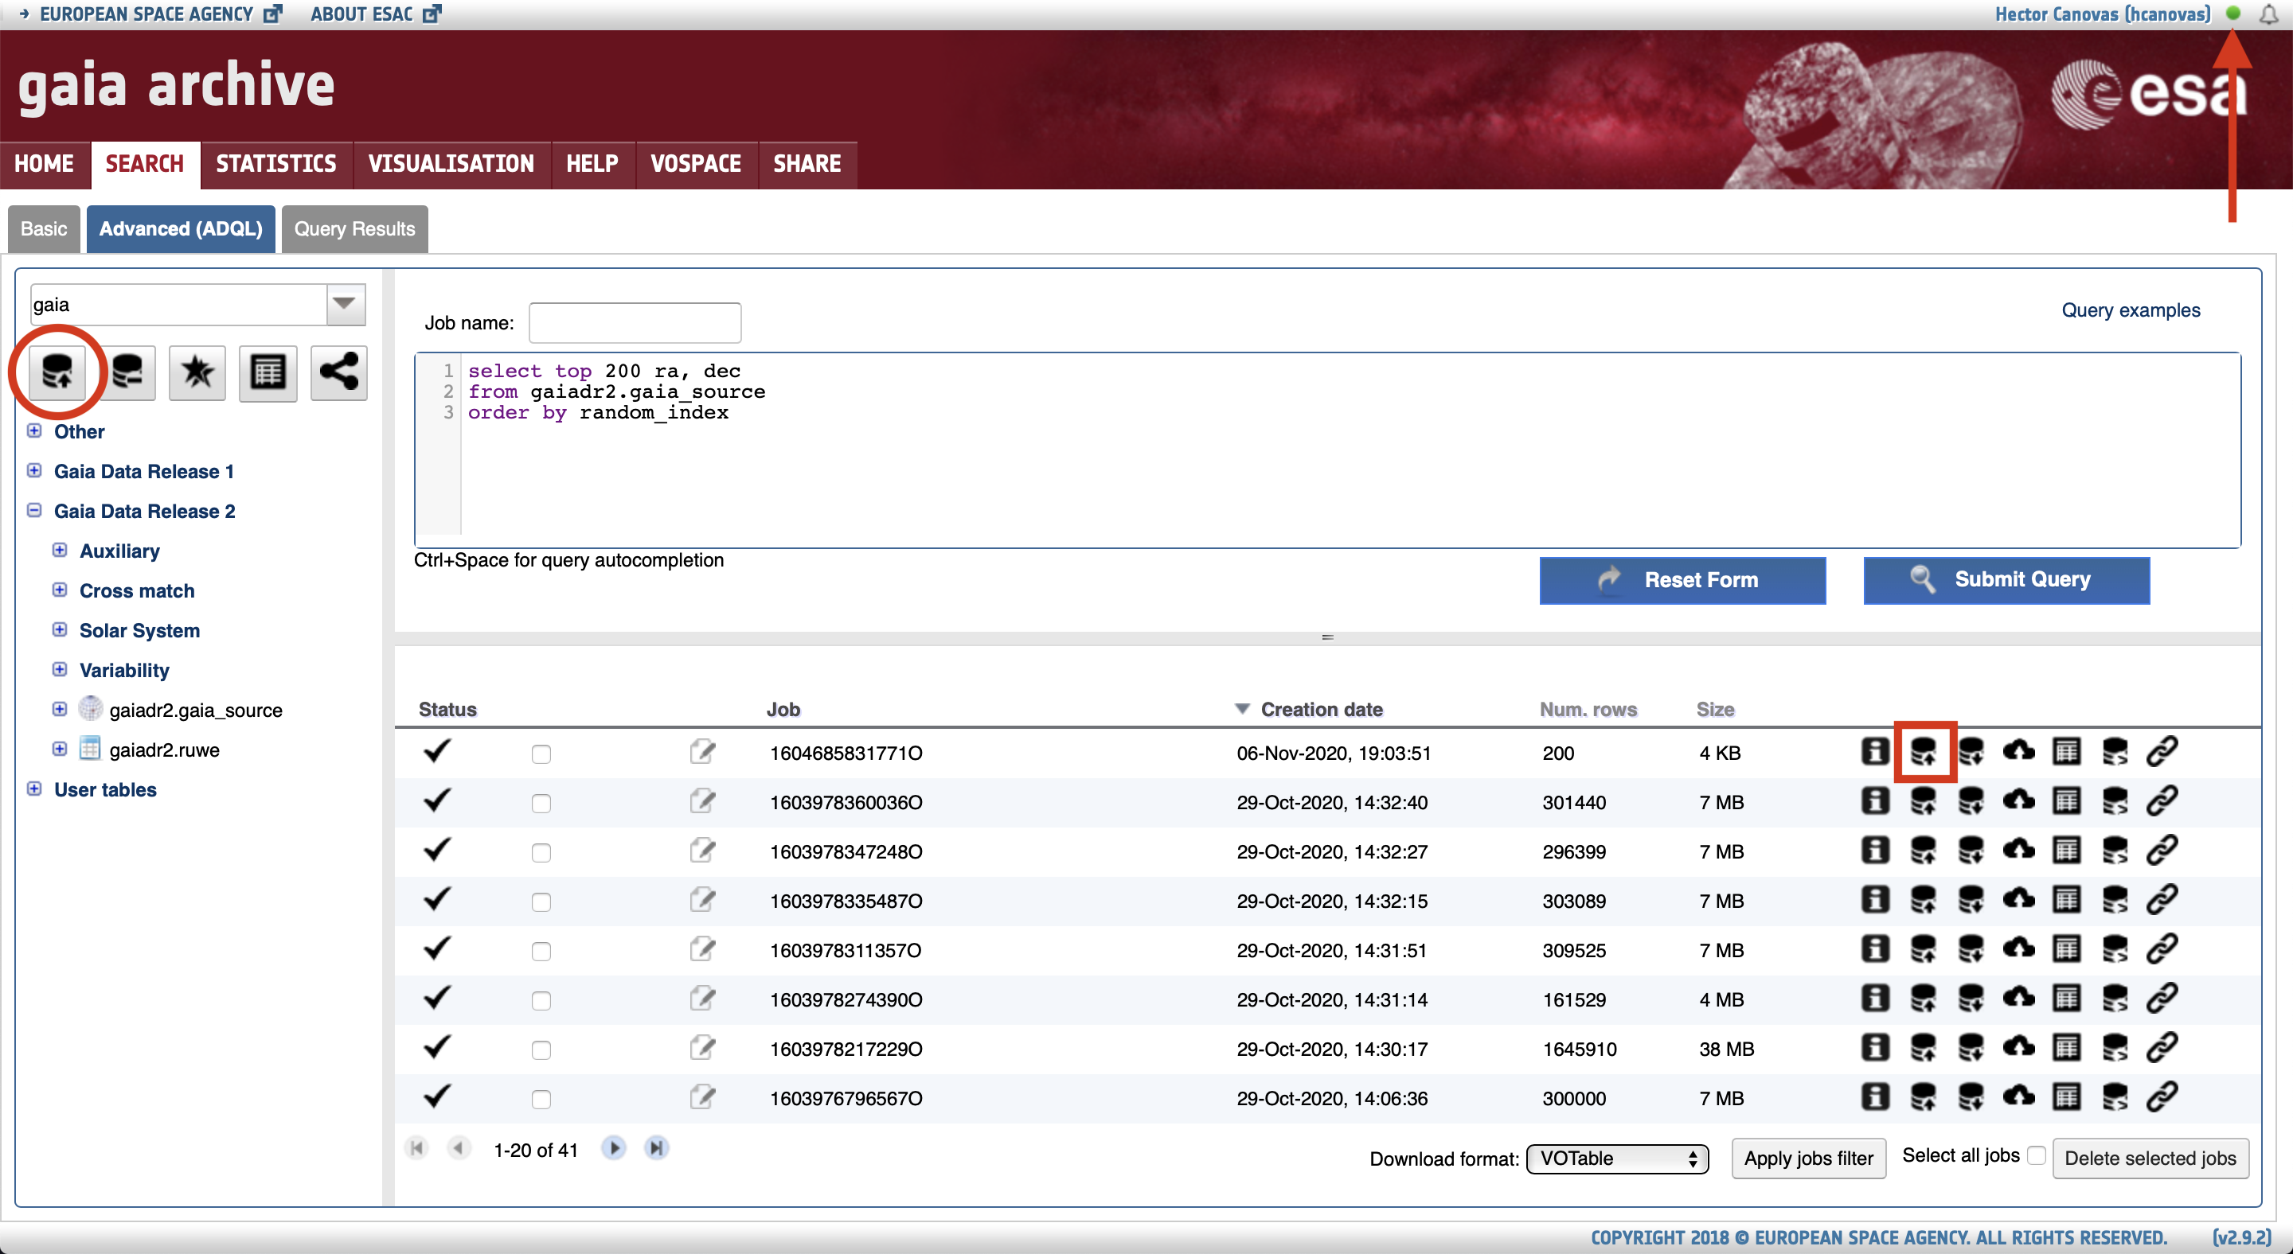Click the upload user table icon in sidebar toolbar

pyautogui.click(x=58, y=372)
